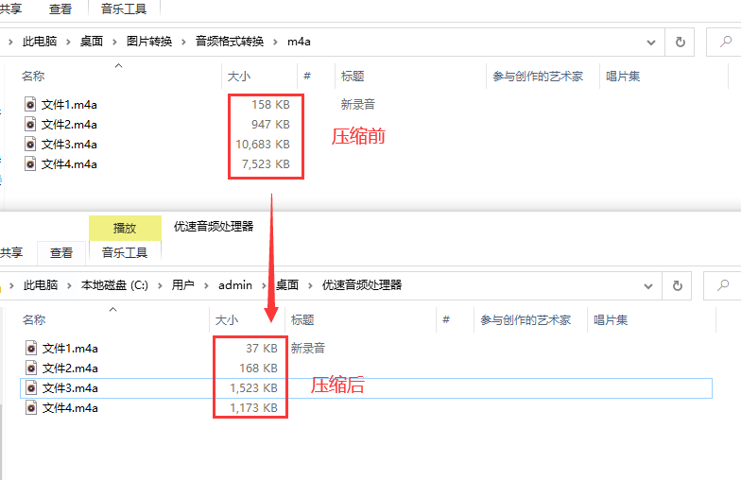The height and width of the screenshot is (480, 741).
Task: Expand chevron after 图片转换 in upper address bar
Action: pyautogui.click(x=183, y=42)
